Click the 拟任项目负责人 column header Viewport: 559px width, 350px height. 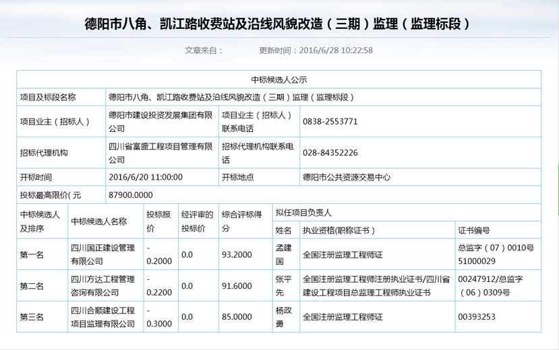tap(303, 213)
